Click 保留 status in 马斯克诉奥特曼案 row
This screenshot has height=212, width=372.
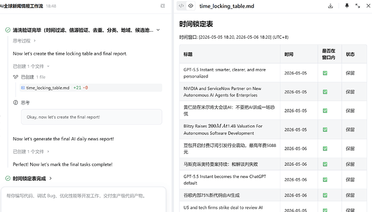[350, 164]
